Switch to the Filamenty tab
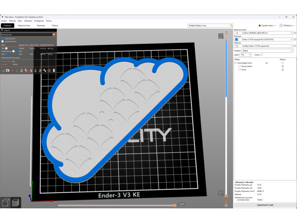This screenshot has height=223, width=297. tap(41, 26)
